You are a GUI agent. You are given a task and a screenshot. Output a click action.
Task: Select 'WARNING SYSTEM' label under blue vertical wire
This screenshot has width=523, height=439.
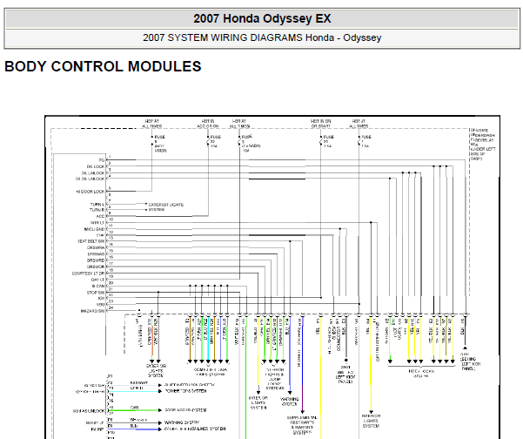pyautogui.click(x=290, y=402)
